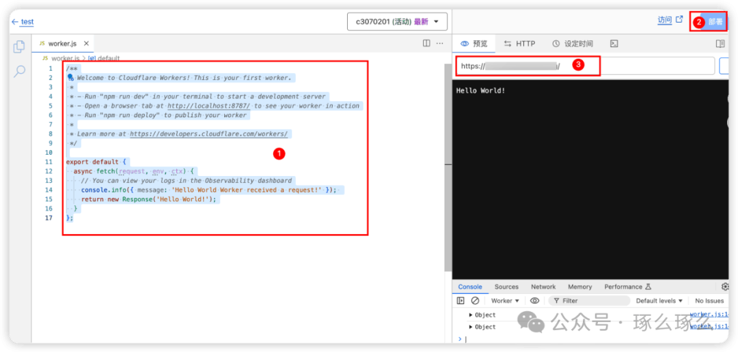Open the Default levels dropdown
Screen dimensions: 738x352
(x=659, y=301)
